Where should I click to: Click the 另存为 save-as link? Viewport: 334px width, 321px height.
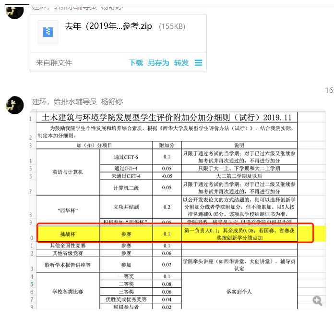[158, 62]
